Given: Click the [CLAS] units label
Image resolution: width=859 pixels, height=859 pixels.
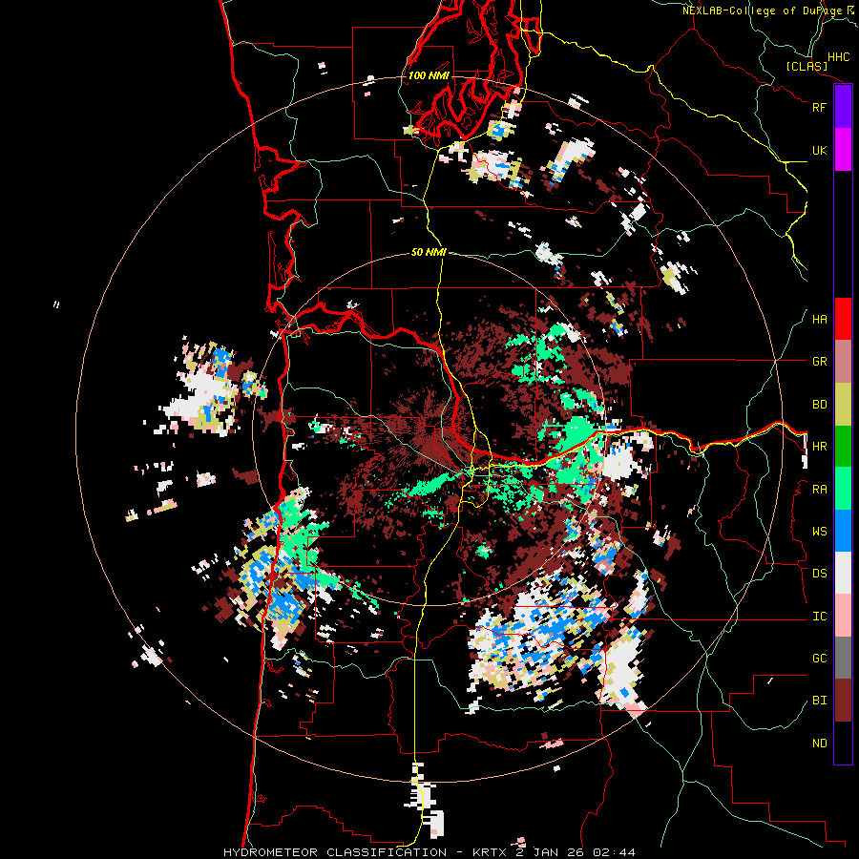Looking at the screenshot, I should click(x=807, y=67).
